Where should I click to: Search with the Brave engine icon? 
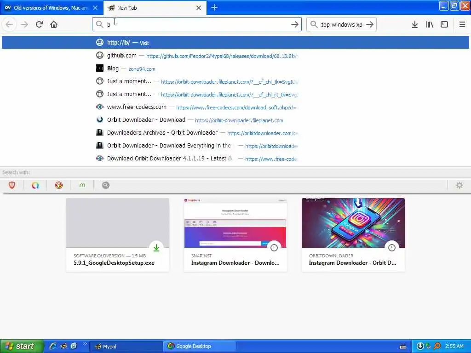coord(12,185)
